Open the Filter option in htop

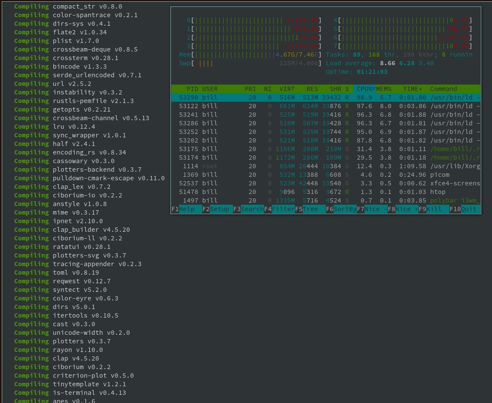[x=279, y=209]
